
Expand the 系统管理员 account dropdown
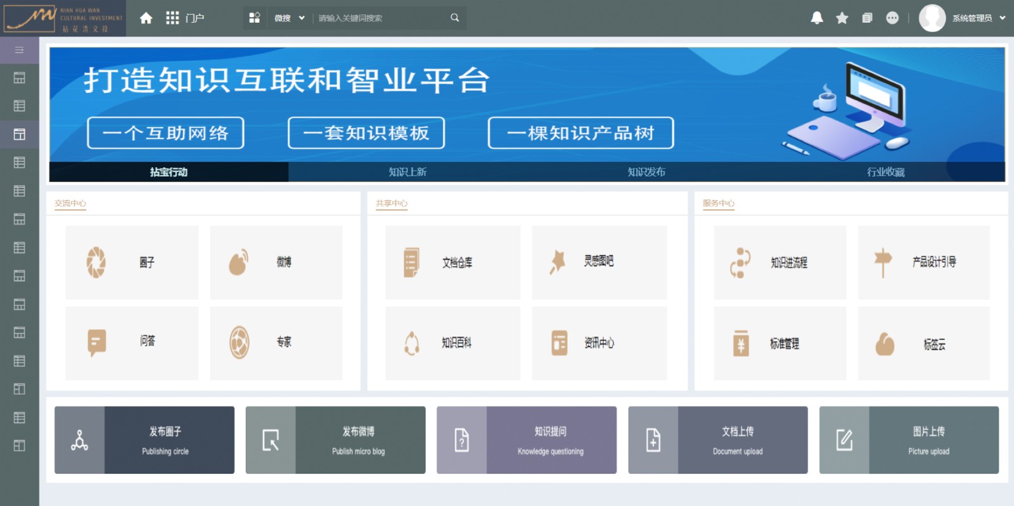click(x=979, y=18)
